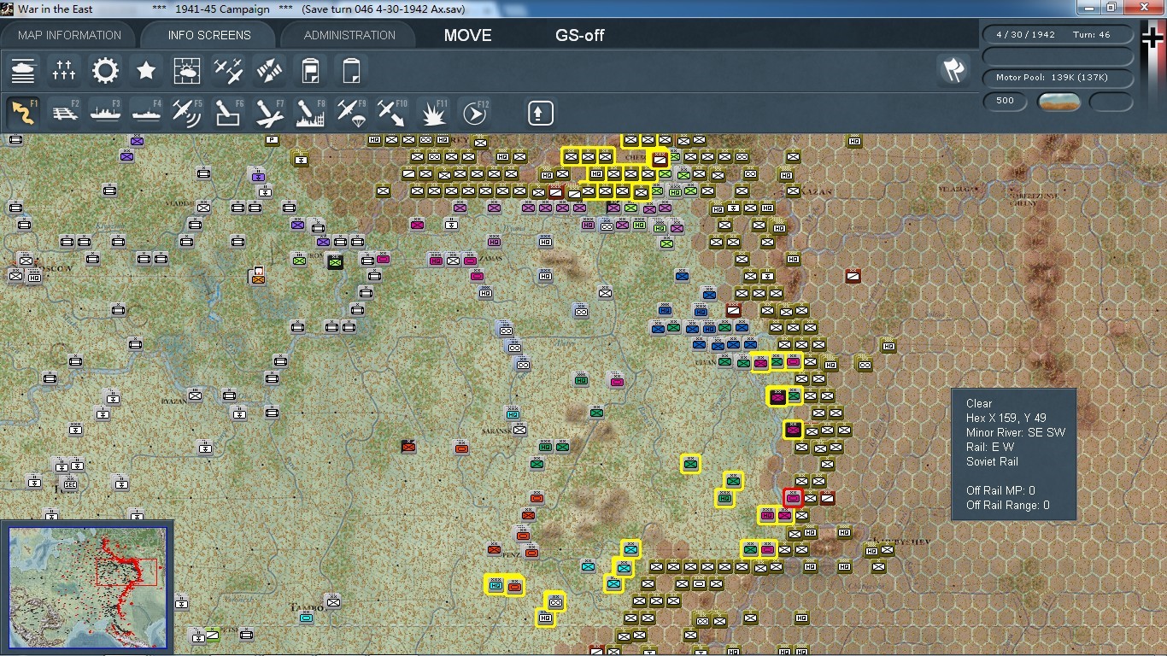Click the F11 explosion icon

coord(433,113)
